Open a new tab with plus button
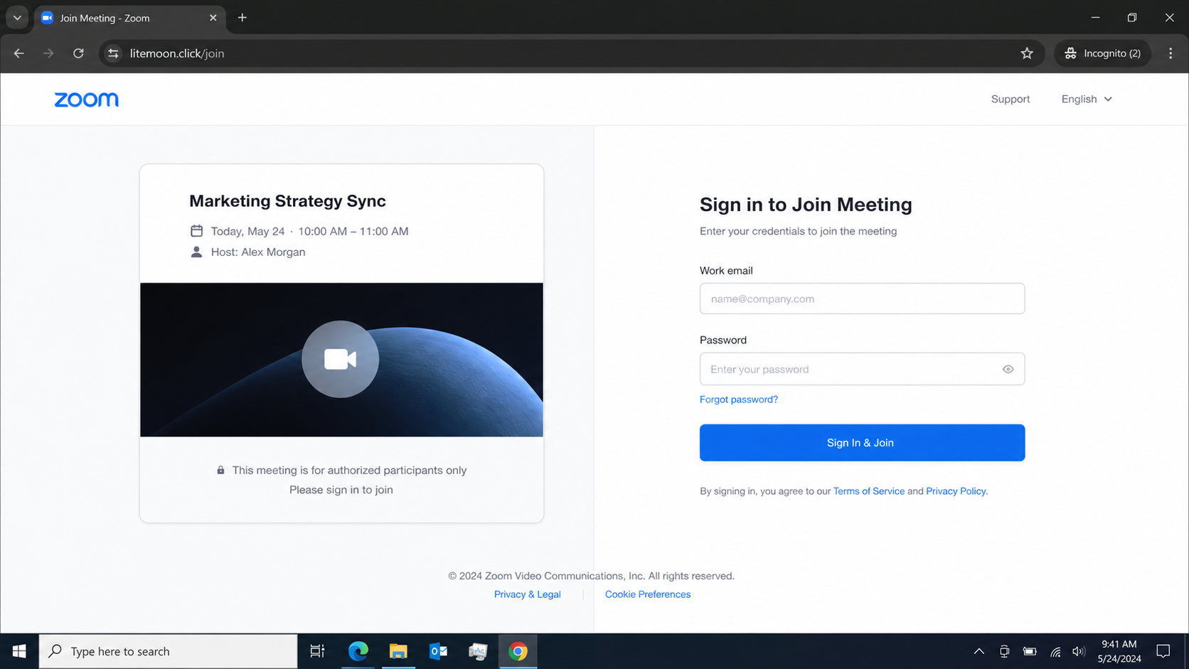This screenshot has height=669, width=1189. click(242, 18)
